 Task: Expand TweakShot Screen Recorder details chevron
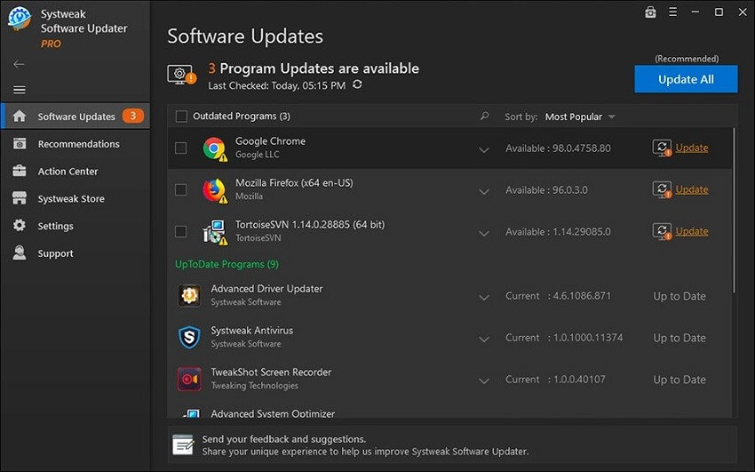point(484,381)
